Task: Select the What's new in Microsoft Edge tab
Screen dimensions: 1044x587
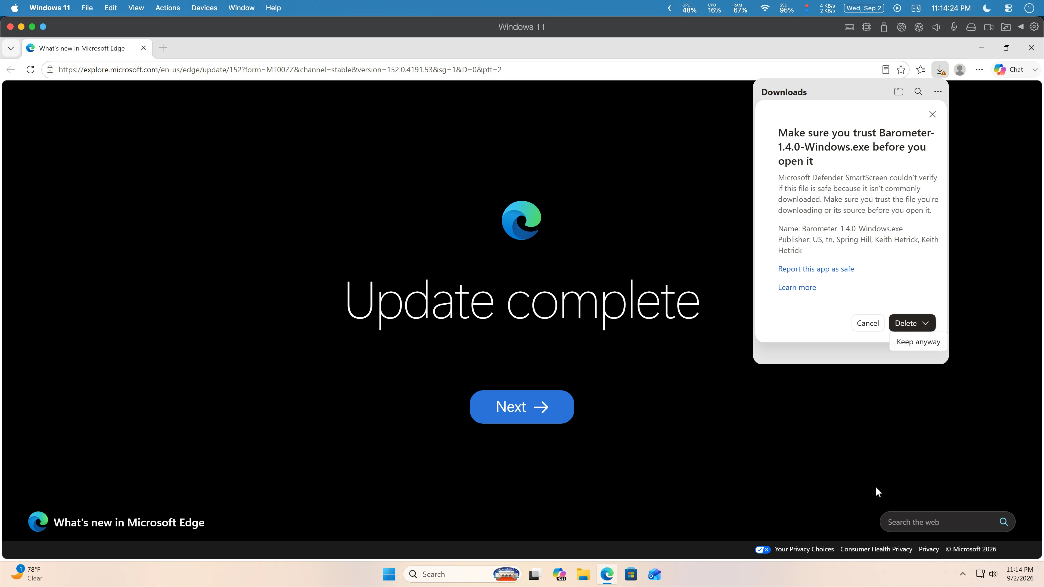Action: coord(87,48)
